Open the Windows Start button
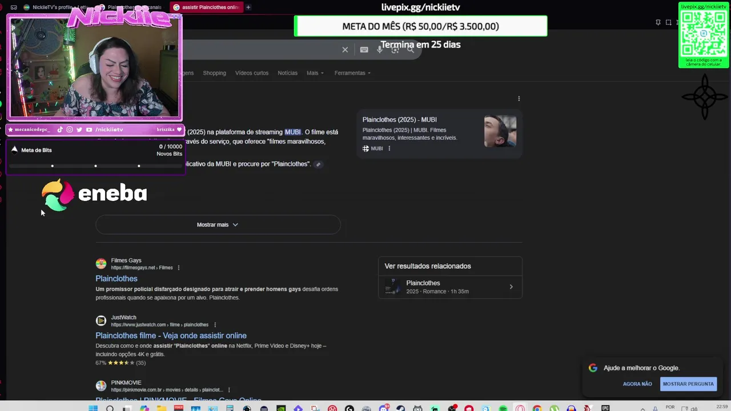731x411 pixels. click(93, 408)
